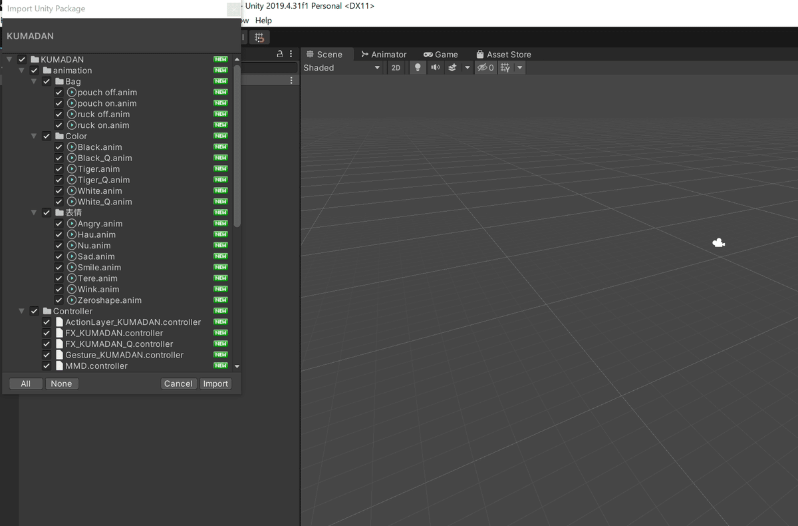
Task: Click Cancel in import dialog
Action: [178, 384]
